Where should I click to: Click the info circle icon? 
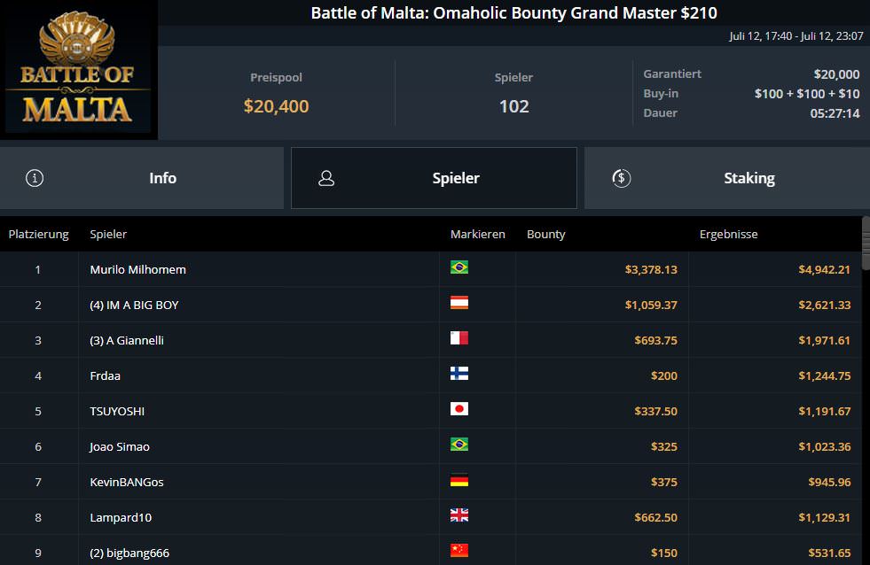coord(35,178)
